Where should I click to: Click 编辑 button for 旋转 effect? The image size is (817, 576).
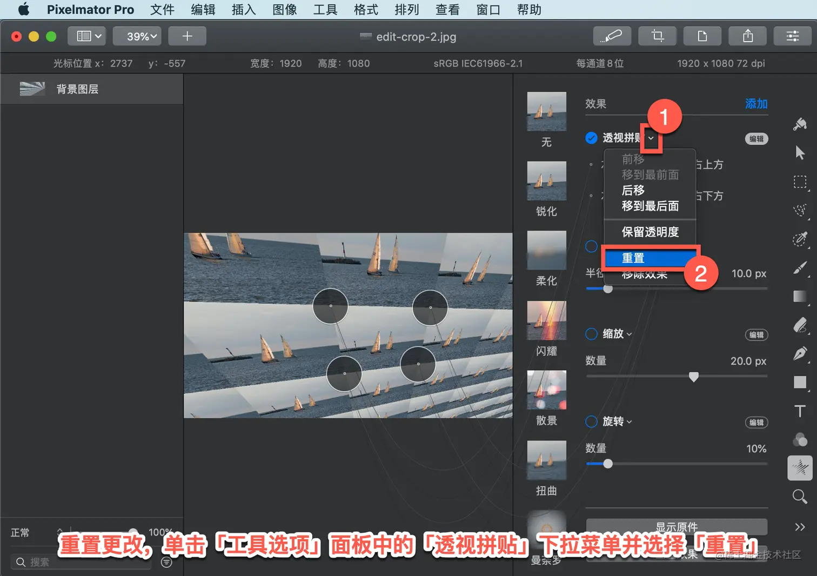pyautogui.click(x=756, y=423)
